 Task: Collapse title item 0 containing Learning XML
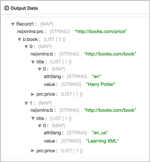click(39, 126)
